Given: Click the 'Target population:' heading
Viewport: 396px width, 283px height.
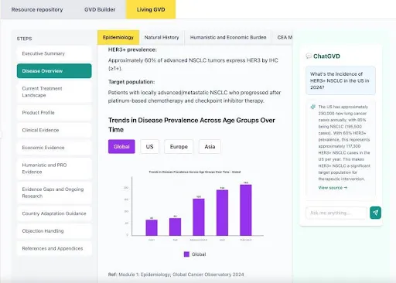Looking at the screenshot, I should point(131,82).
